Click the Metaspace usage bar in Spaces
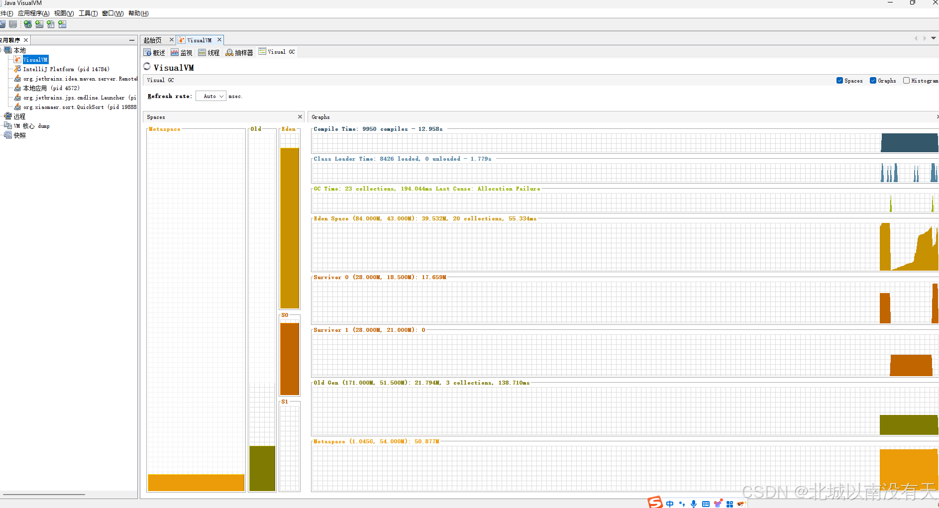This screenshot has width=939, height=508. (196, 483)
